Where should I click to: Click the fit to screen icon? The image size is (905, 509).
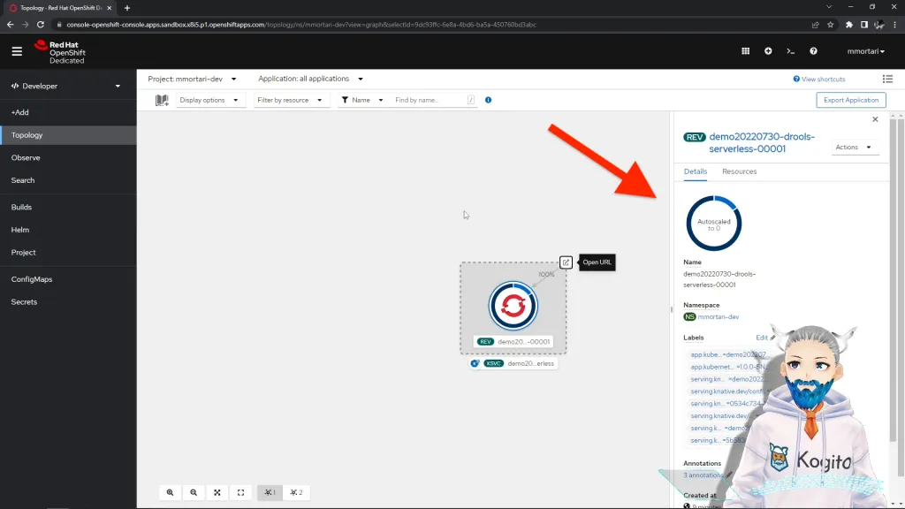tap(217, 492)
